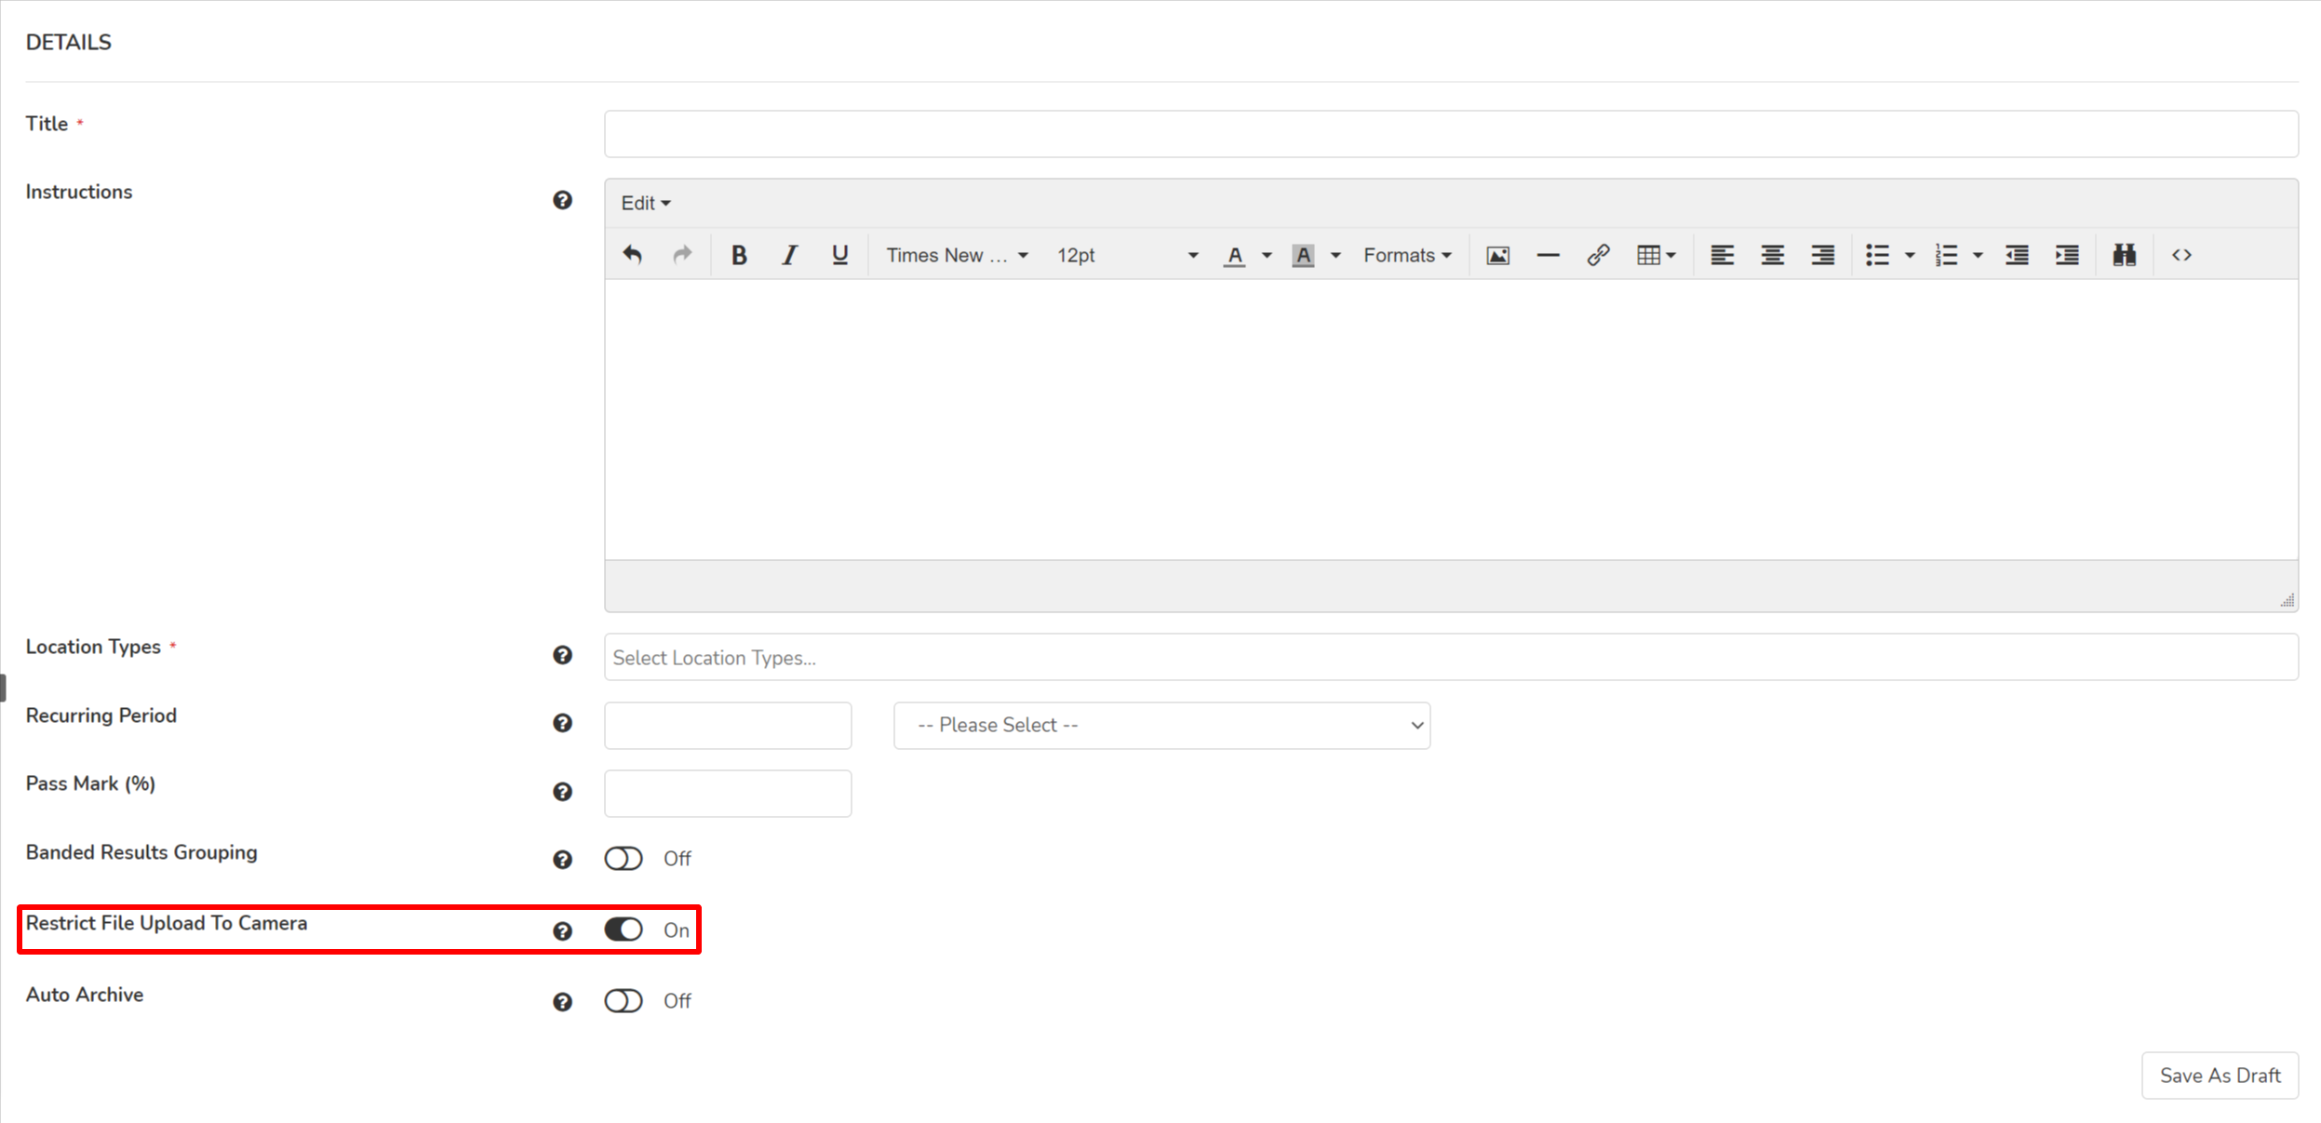Open source code view icon
This screenshot has height=1123, width=2321.
click(x=2181, y=255)
